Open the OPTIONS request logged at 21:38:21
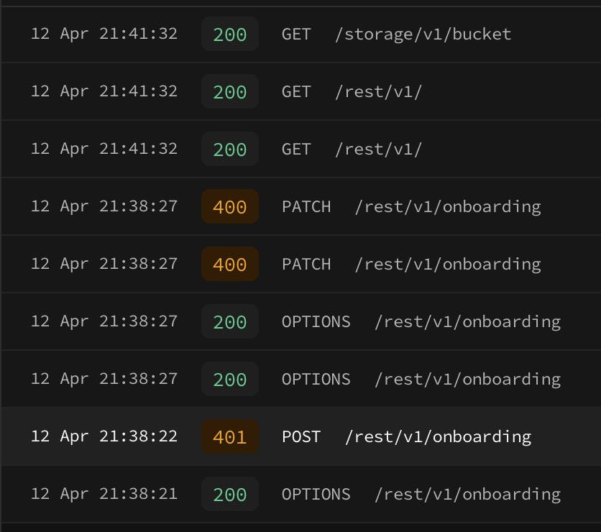The height and width of the screenshot is (532, 601). (x=421, y=494)
